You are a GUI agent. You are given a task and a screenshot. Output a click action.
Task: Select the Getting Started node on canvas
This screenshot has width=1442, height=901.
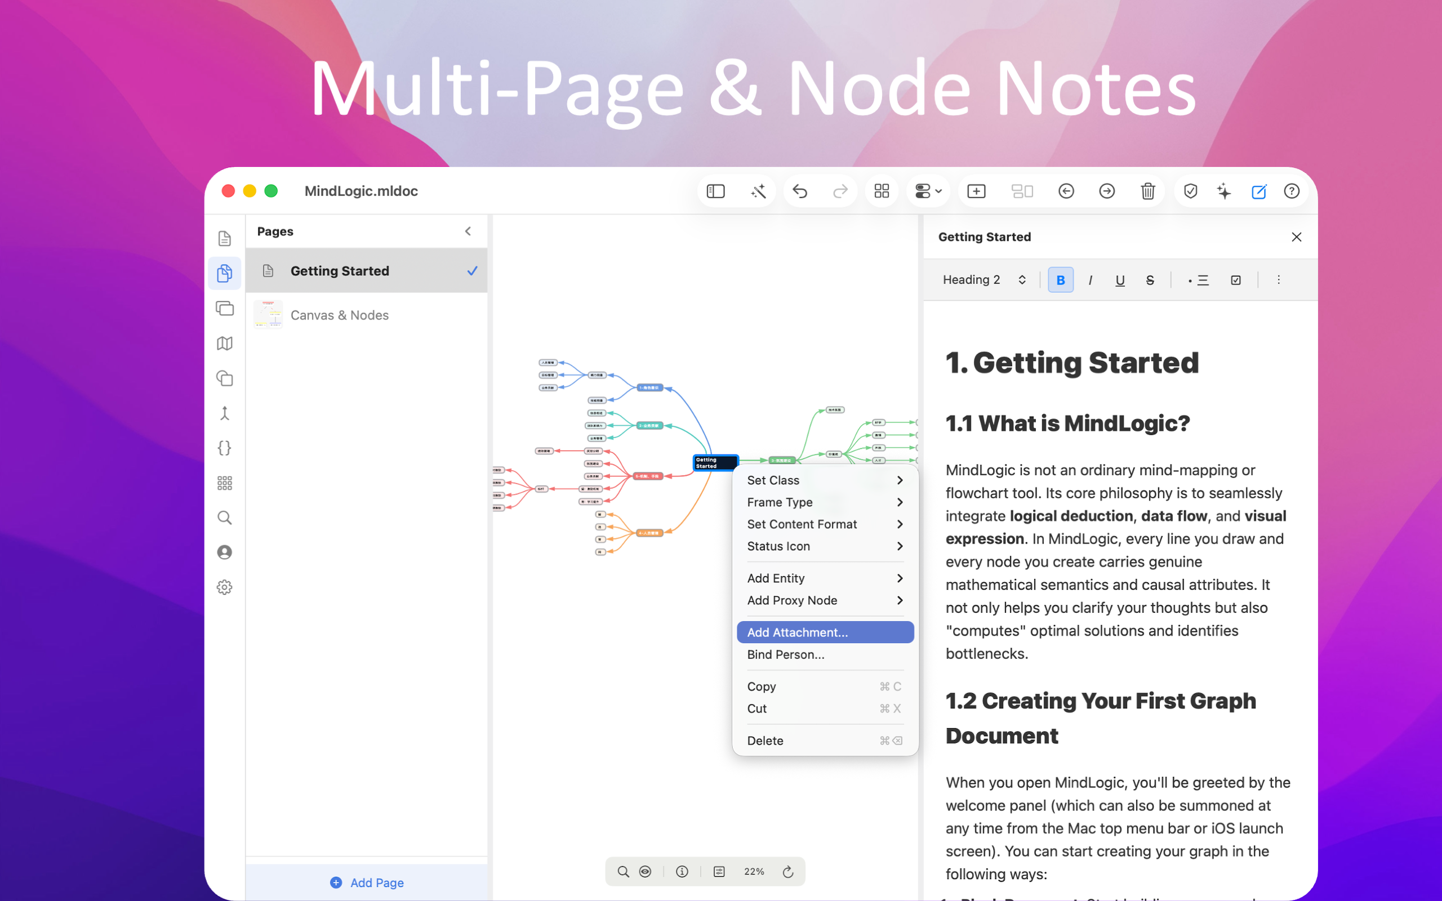(x=715, y=463)
